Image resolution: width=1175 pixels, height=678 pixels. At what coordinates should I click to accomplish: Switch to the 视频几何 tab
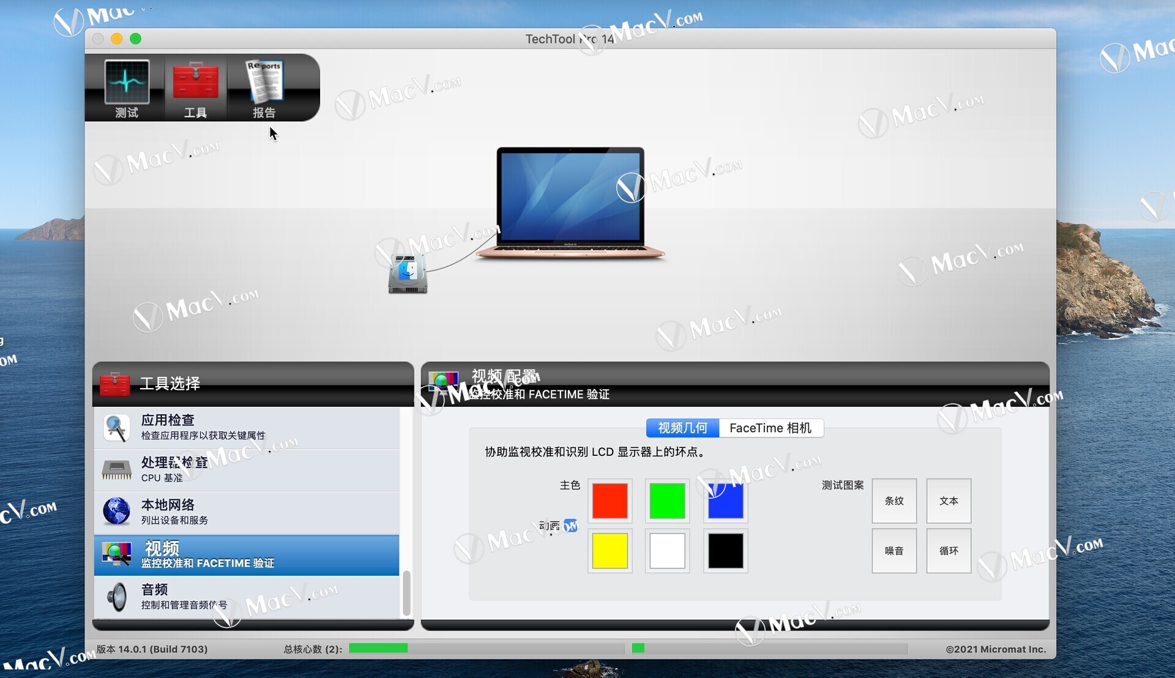pyautogui.click(x=682, y=428)
